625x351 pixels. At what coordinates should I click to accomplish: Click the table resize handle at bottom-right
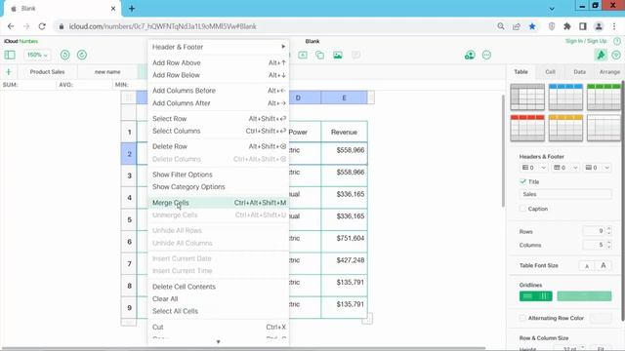coord(368,319)
